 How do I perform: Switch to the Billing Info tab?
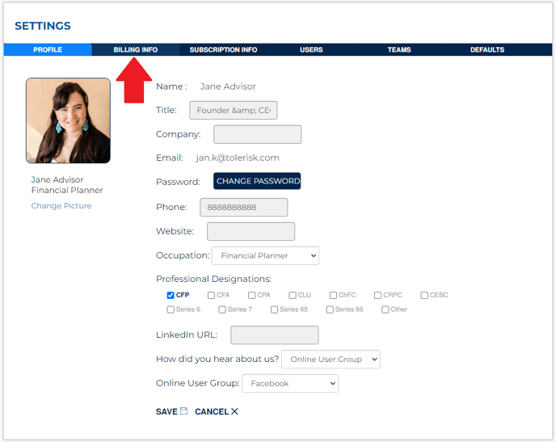pos(136,50)
